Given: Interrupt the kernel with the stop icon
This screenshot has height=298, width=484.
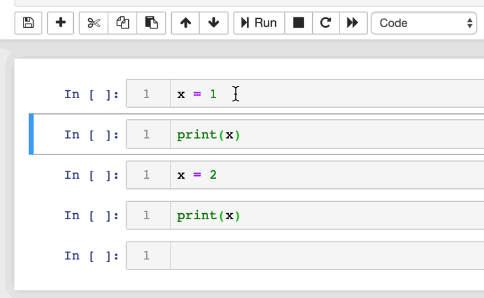Looking at the screenshot, I should tap(298, 23).
